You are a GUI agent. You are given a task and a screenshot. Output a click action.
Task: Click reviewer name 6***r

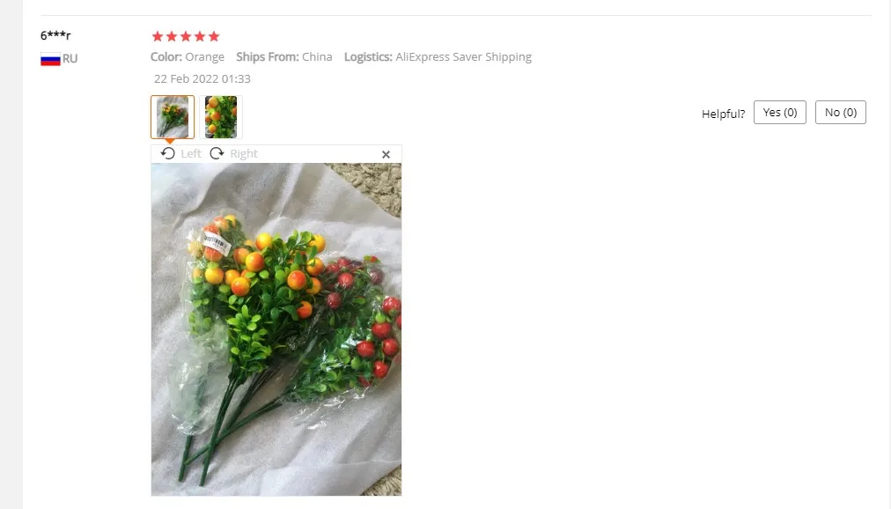[x=55, y=35]
